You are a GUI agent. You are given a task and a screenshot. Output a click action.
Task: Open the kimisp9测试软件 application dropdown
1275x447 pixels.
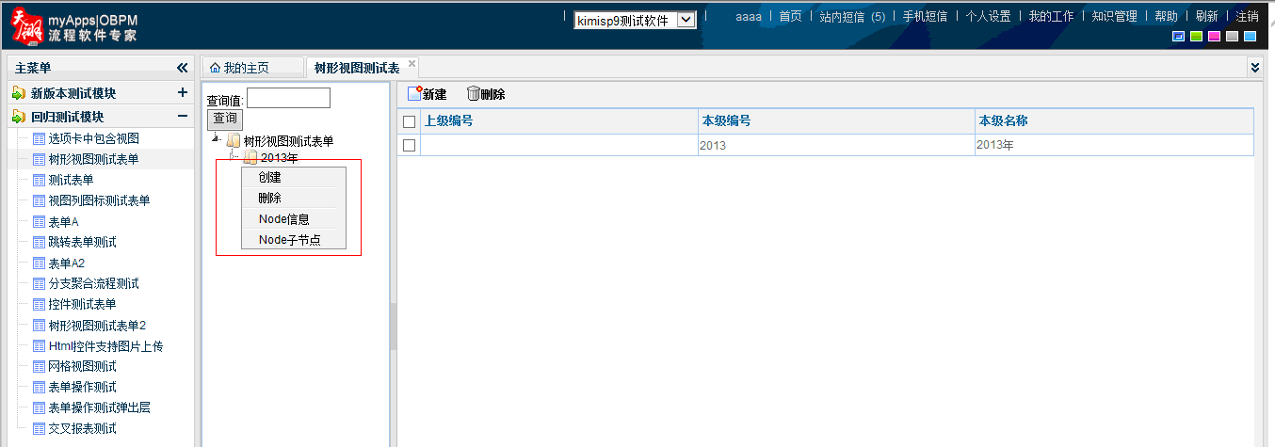[635, 20]
